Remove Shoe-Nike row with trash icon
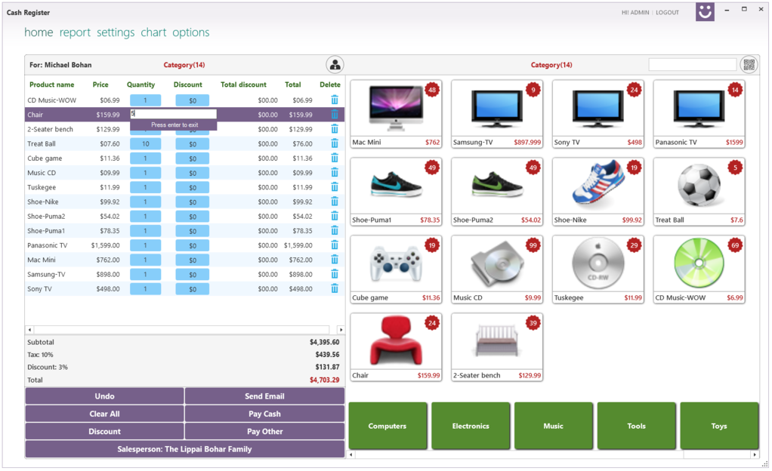 (x=335, y=202)
